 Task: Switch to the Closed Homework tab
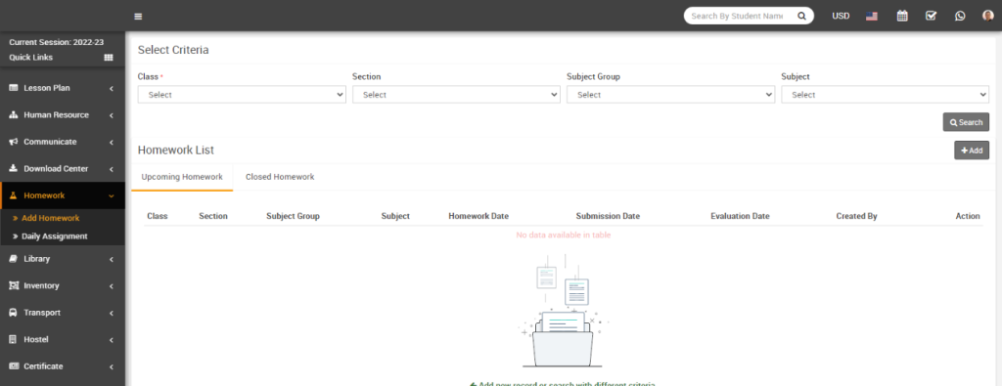(x=280, y=177)
